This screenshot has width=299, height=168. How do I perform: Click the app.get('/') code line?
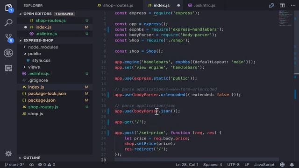130,122
